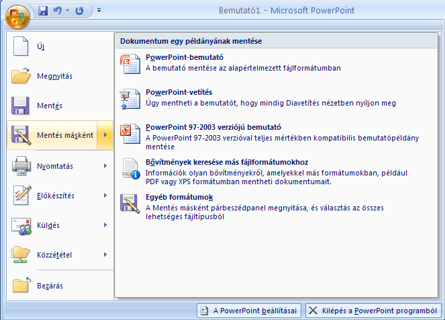The height and width of the screenshot is (320, 445).
Task: Expand the Közzététel submenu arrow
Action: [105, 255]
